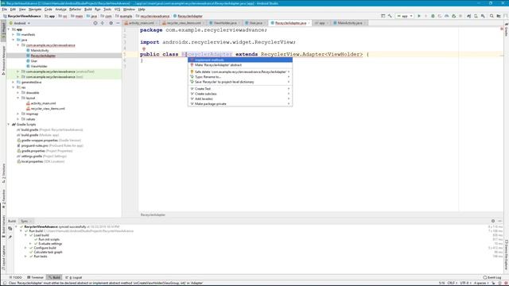
Task: Click the Build panel restart/copy icon
Action: coord(10,229)
